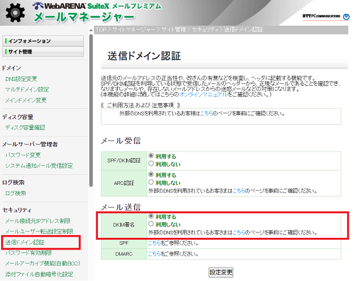
Task: Click the 送信ドメイン認証 page heading
Action: click(144, 56)
